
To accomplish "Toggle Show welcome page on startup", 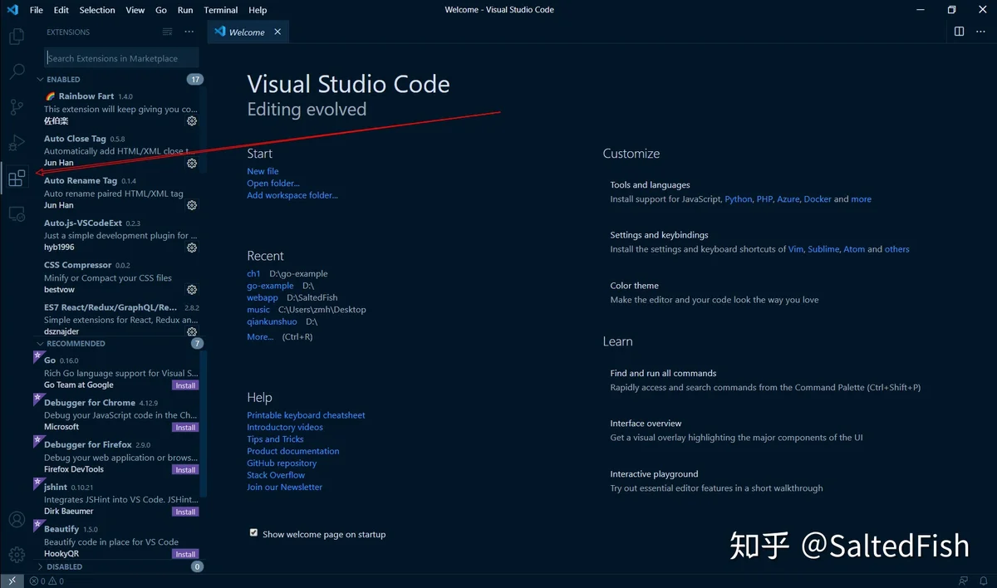I will pyautogui.click(x=254, y=533).
